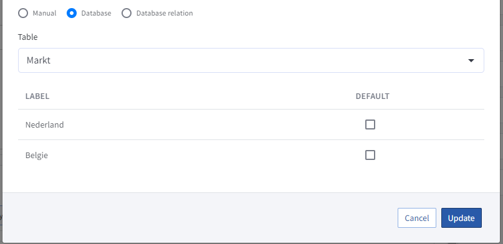Image resolution: width=503 pixels, height=244 pixels.
Task: Click the LABEL column header
Action: (37, 96)
